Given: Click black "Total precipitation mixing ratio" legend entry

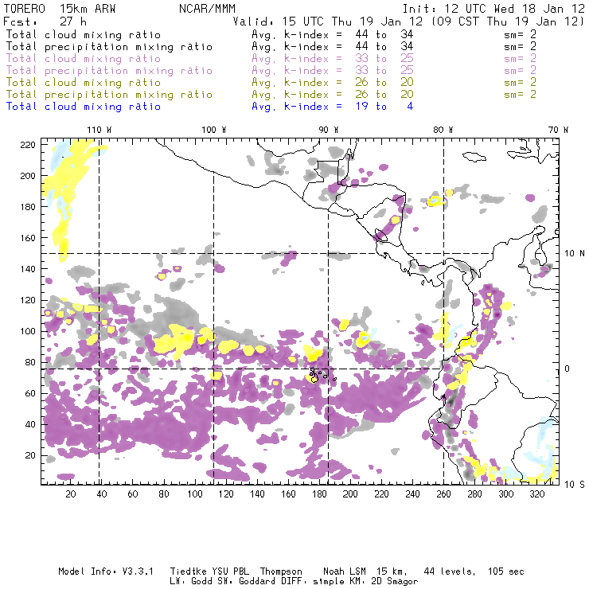Looking at the screenshot, I should pos(109,47).
